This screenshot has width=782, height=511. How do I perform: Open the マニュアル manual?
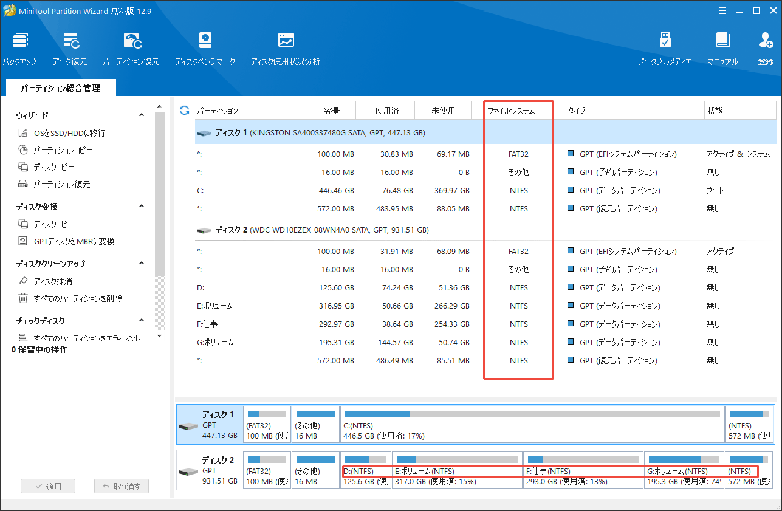coord(722,49)
